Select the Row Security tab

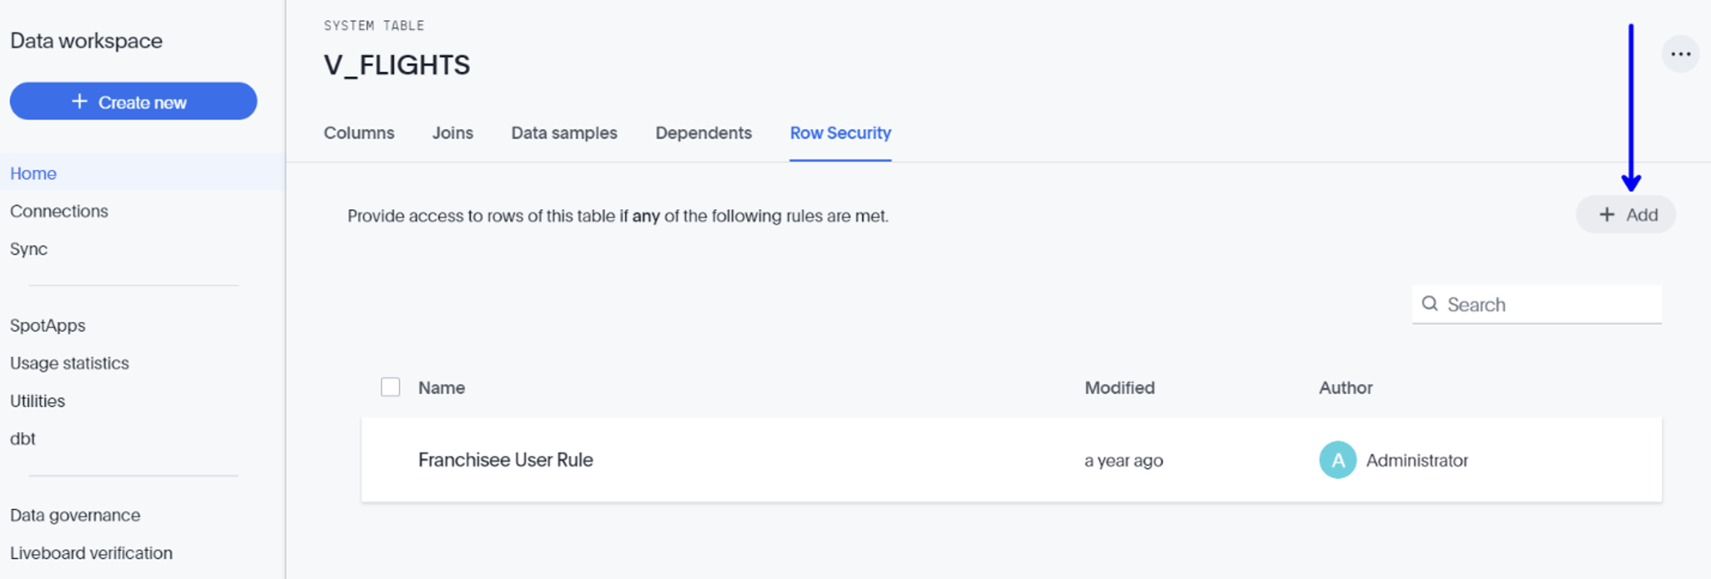[x=840, y=133]
